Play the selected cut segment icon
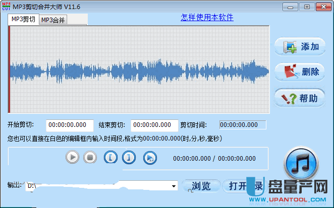Screen dimensions: 334x208 tap(150, 158)
